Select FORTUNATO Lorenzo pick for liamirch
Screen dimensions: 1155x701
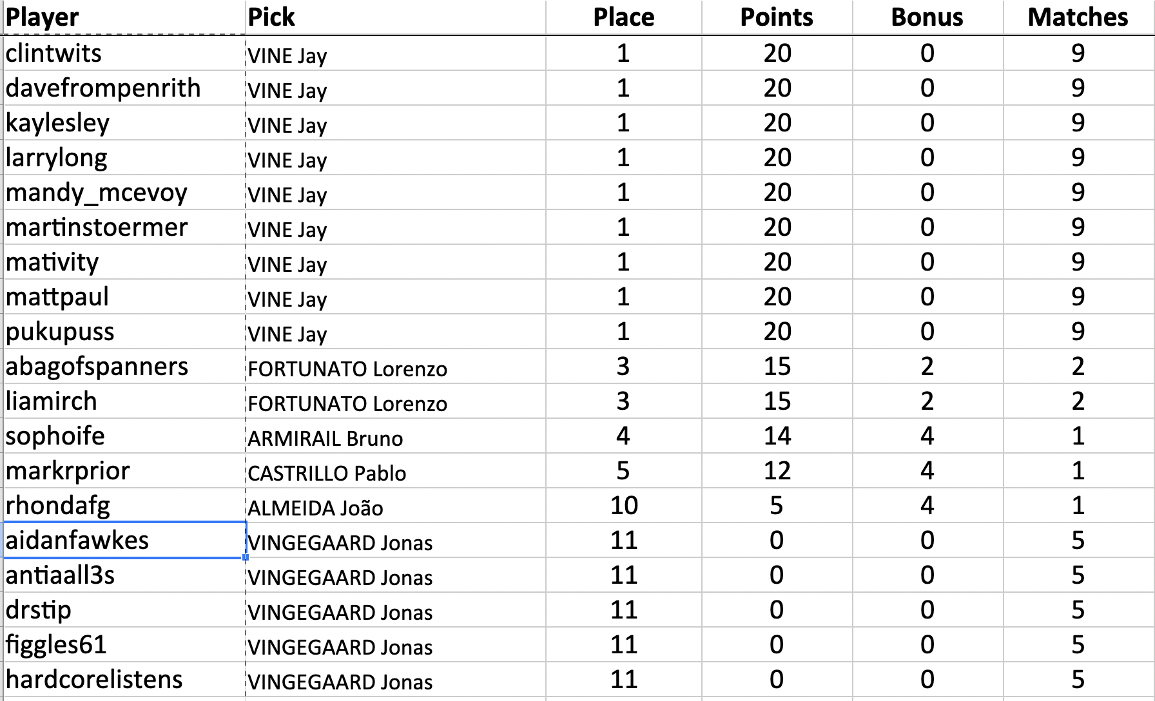click(x=347, y=403)
